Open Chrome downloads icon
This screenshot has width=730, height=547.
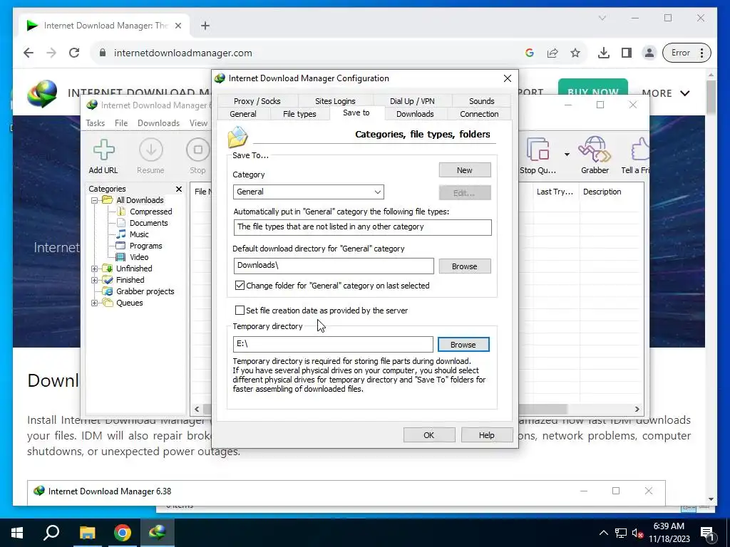604,53
